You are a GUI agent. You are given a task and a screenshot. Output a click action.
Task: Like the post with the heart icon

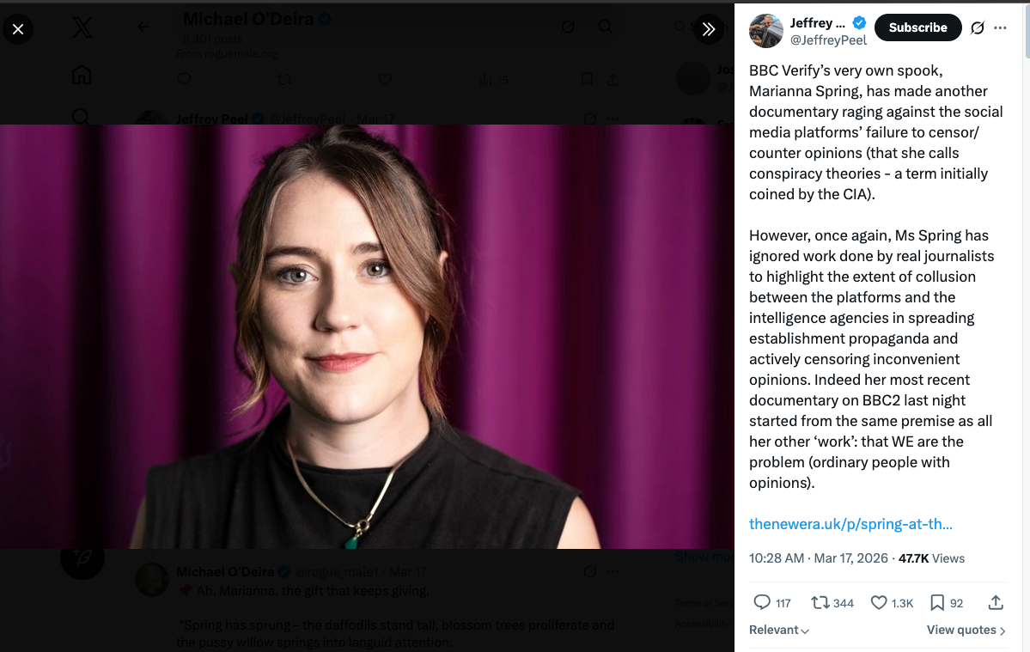click(x=879, y=602)
